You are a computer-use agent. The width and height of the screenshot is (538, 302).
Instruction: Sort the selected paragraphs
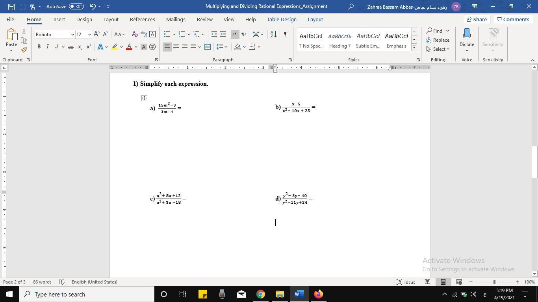click(274, 35)
